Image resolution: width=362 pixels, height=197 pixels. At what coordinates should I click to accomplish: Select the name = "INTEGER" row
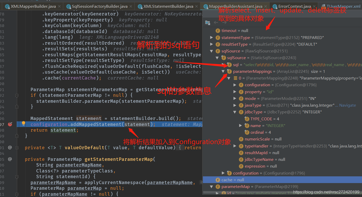point(282,125)
